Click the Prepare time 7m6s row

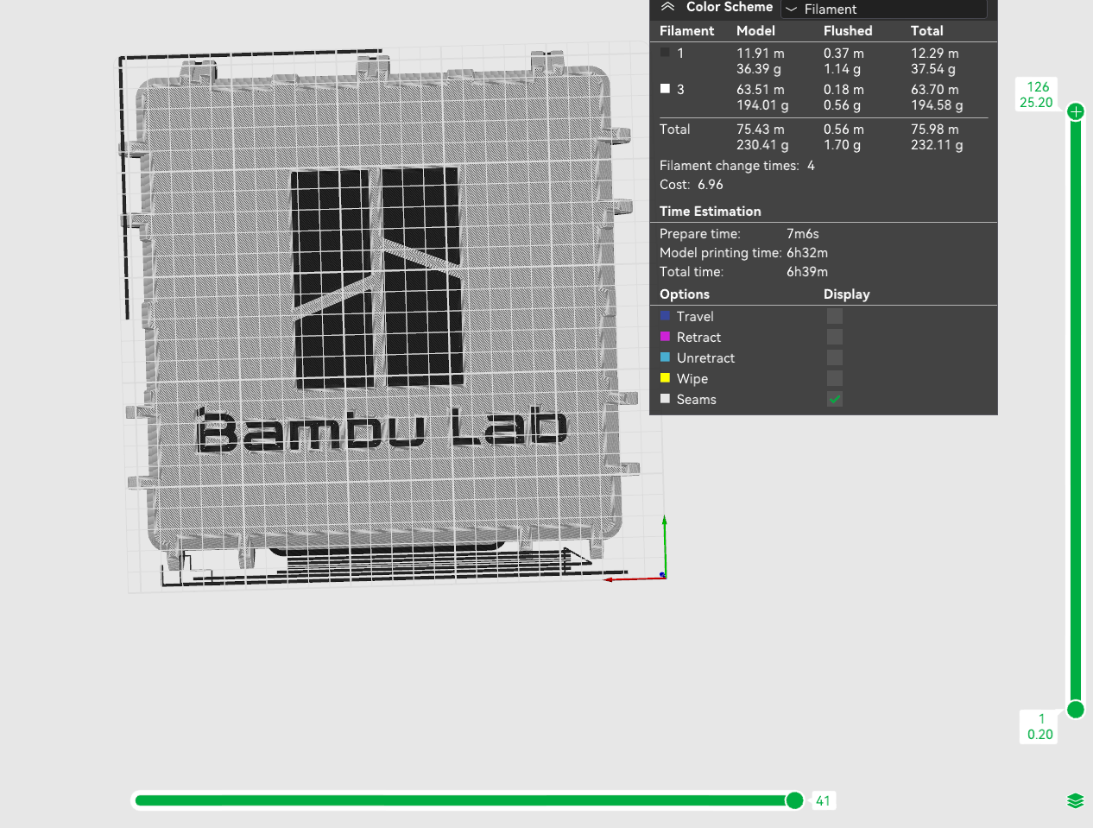point(739,233)
